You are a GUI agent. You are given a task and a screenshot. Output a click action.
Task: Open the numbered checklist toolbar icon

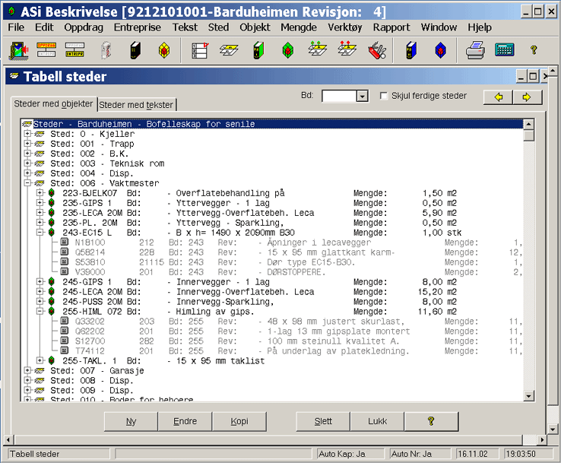(200, 50)
